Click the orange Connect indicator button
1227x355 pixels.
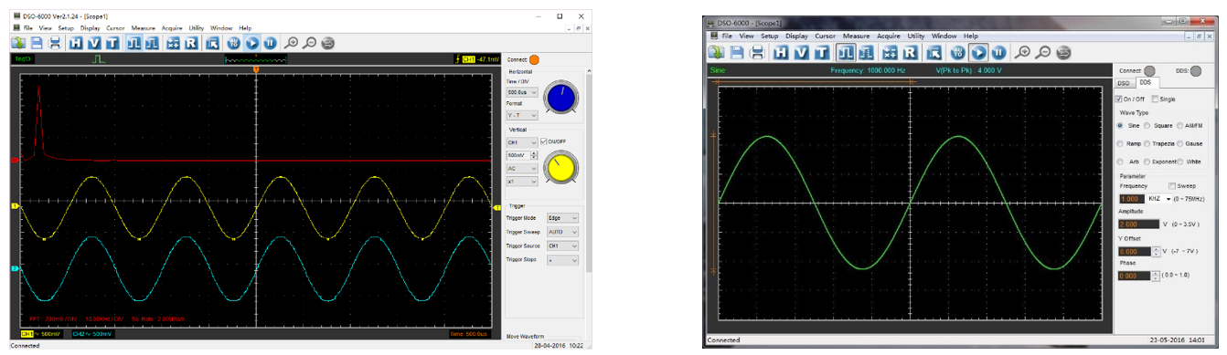pyautogui.click(x=534, y=59)
